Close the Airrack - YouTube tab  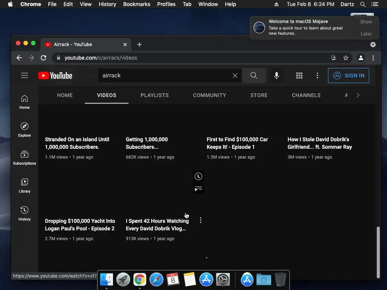coord(125,45)
